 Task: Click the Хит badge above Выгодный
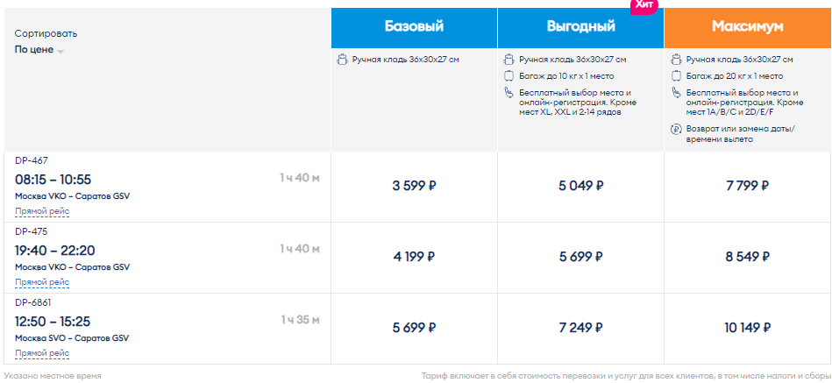(x=644, y=5)
